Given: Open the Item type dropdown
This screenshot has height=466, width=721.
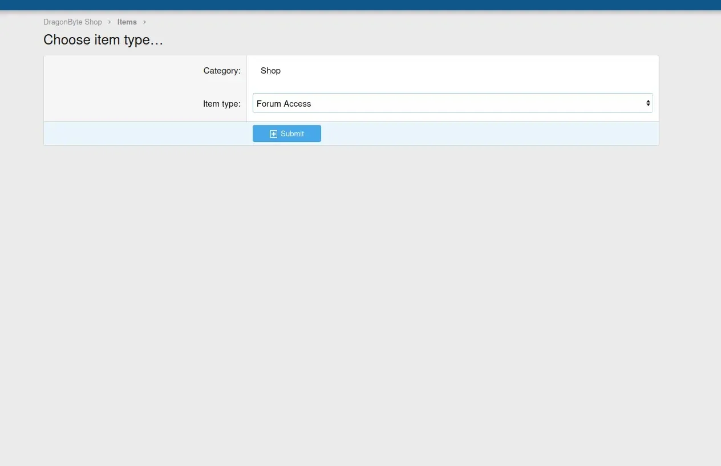Looking at the screenshot, I should [x=452, y=103].
